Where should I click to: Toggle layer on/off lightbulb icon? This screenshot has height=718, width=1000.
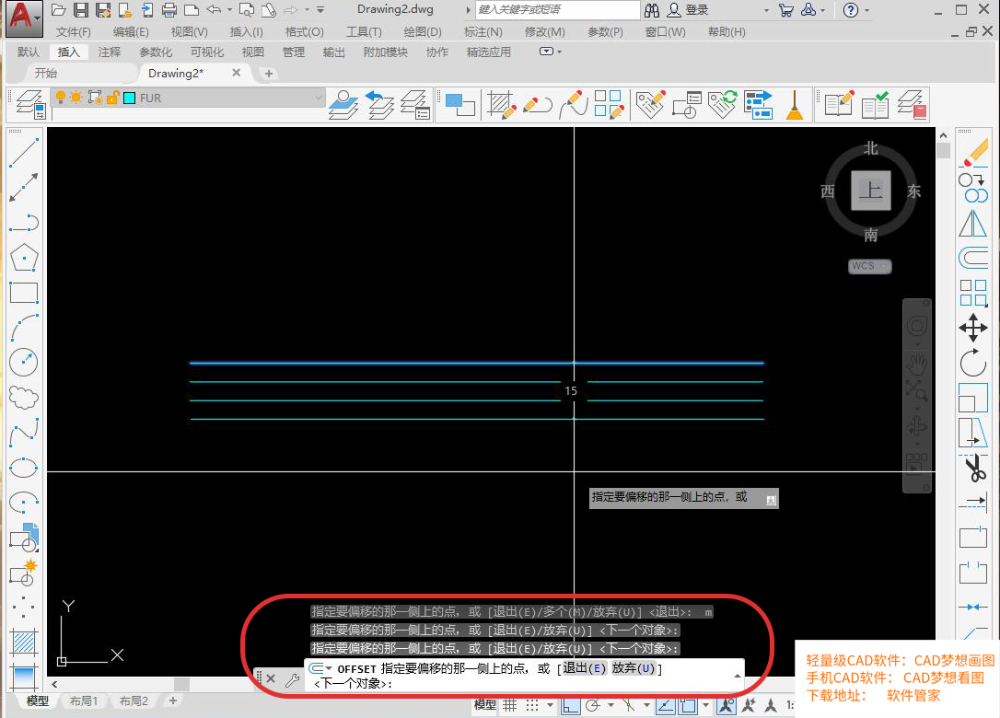61,97
